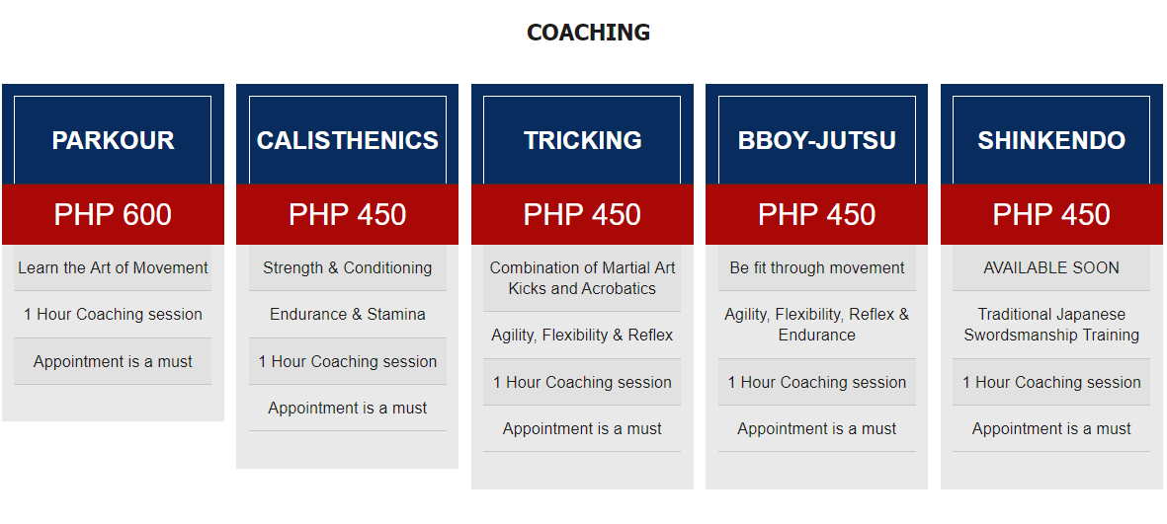This screenshot has height=524, width=1167.
Task: Click the COACHING section title
Action: coord(588,33)
